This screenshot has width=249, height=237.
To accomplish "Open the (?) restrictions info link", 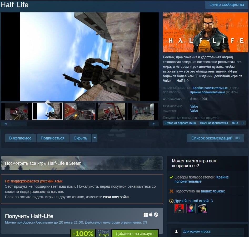I will (x=145, y=222).
